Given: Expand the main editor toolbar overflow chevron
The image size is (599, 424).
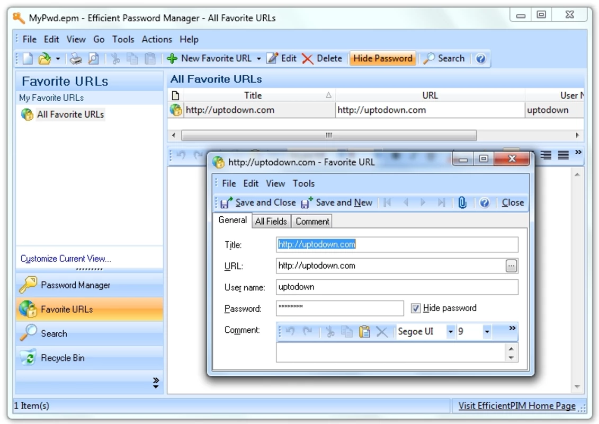Looking at the screenshot, I should [578, 152].
